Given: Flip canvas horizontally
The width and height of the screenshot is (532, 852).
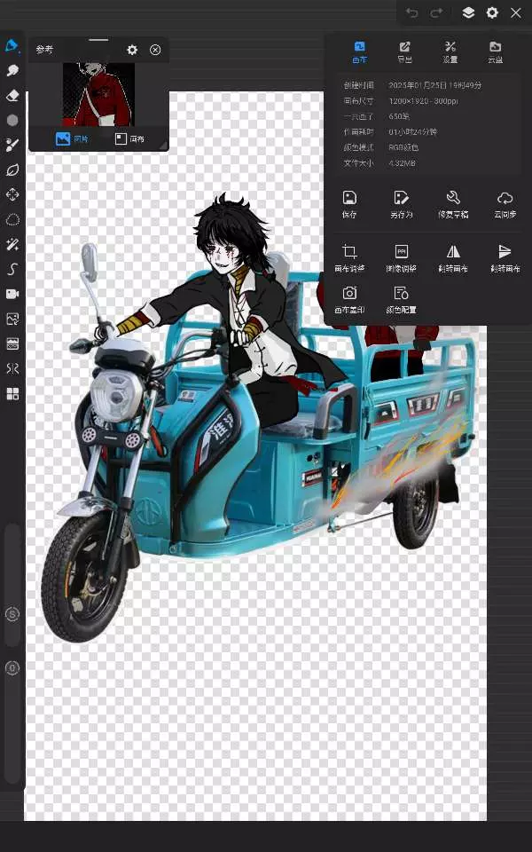Looking at the screenshot, I should 453,258.
